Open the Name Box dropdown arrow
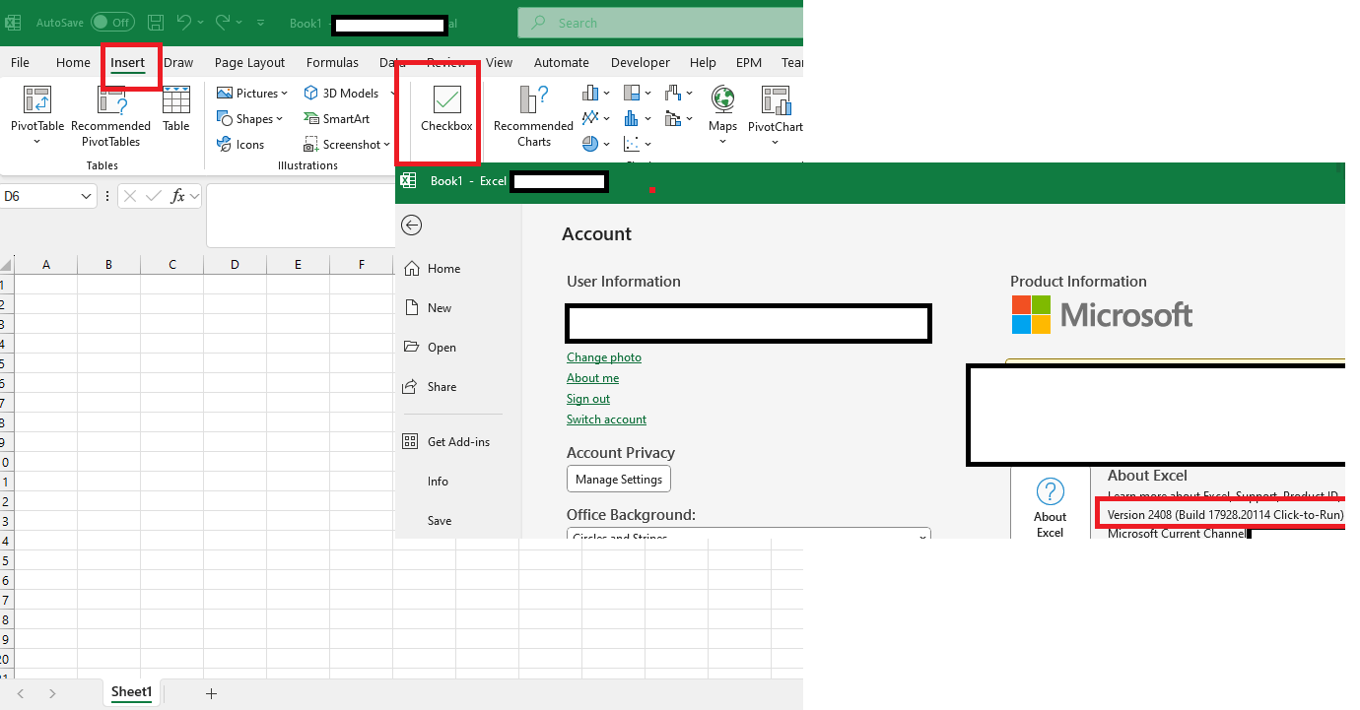The width and height of the screenshot is (1360, 710). coord(87,196)
